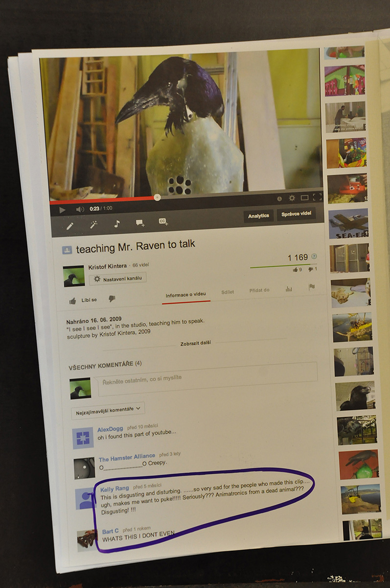Open commenter AlexDogg's profile
Viewport: 390px width, 588px height.
pos(110,429)
